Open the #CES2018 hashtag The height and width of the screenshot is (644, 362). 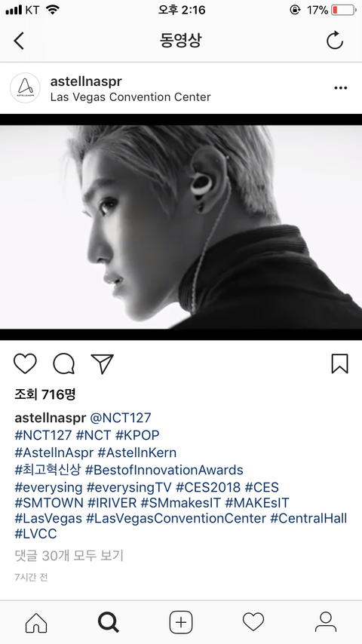(x=208, y=487)
